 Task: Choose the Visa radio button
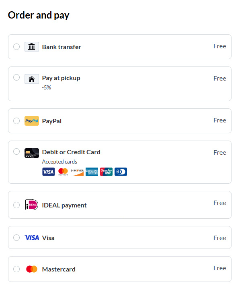click(16, 238)
